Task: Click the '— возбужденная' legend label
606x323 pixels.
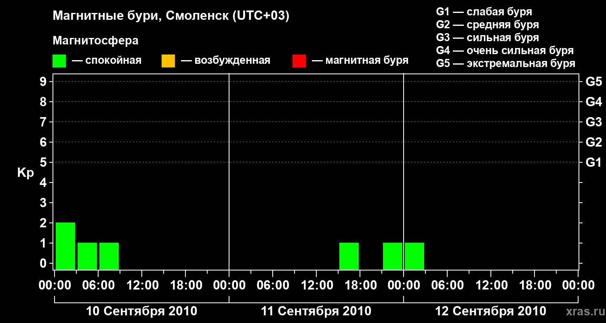Action: tap(225, 61)
